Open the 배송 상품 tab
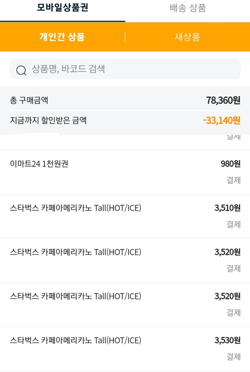This screenshot has height=372, width=250. [x=188, y=8]
